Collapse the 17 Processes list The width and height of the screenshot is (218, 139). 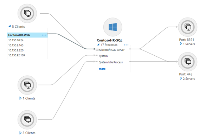pos(98,44)
